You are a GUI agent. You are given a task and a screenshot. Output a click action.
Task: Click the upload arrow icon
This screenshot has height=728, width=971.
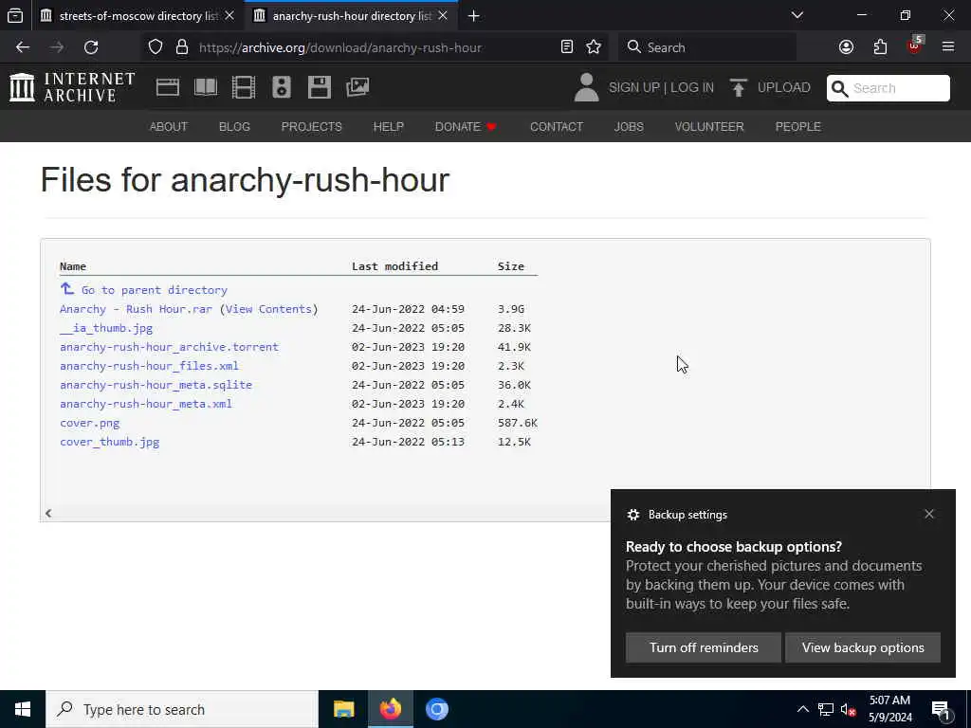point(738,88)
